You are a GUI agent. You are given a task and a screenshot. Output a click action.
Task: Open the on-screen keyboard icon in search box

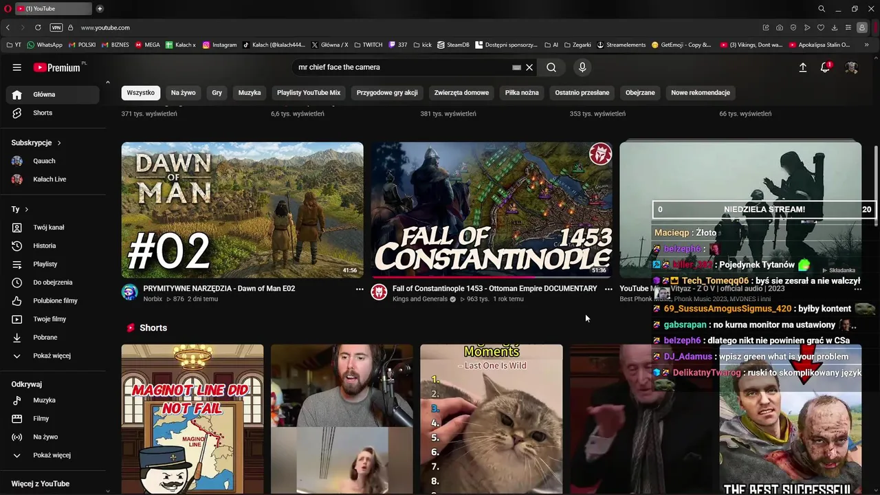click(516, 67)
